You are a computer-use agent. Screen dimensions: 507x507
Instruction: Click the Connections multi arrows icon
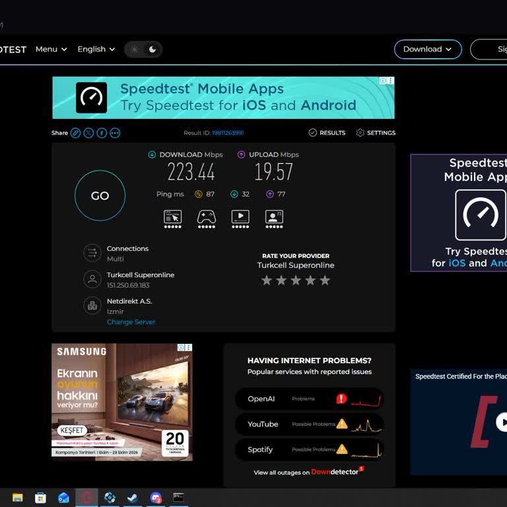92,253
